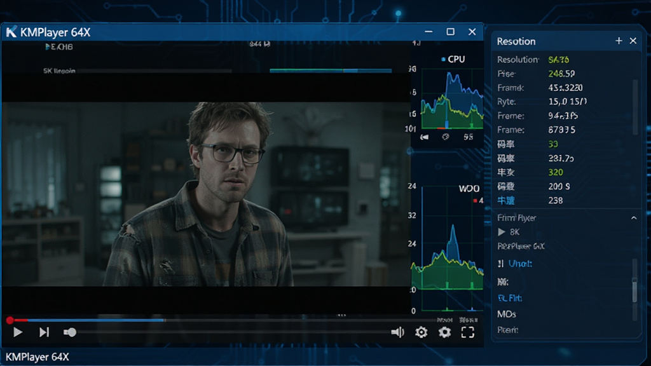
Task: Click the WOO graph label
Action: [x=469, y=189]
